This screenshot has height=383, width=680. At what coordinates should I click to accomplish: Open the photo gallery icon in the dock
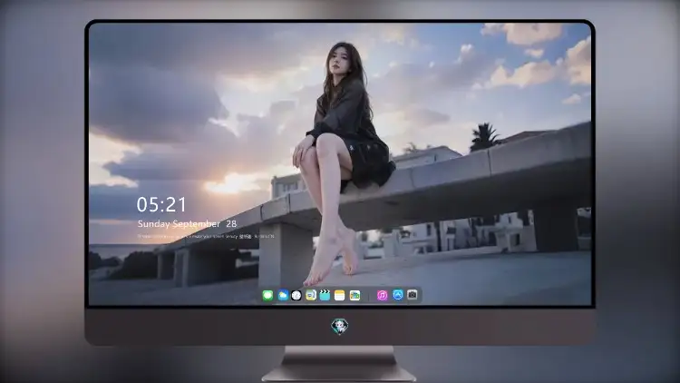pos(355,295)
